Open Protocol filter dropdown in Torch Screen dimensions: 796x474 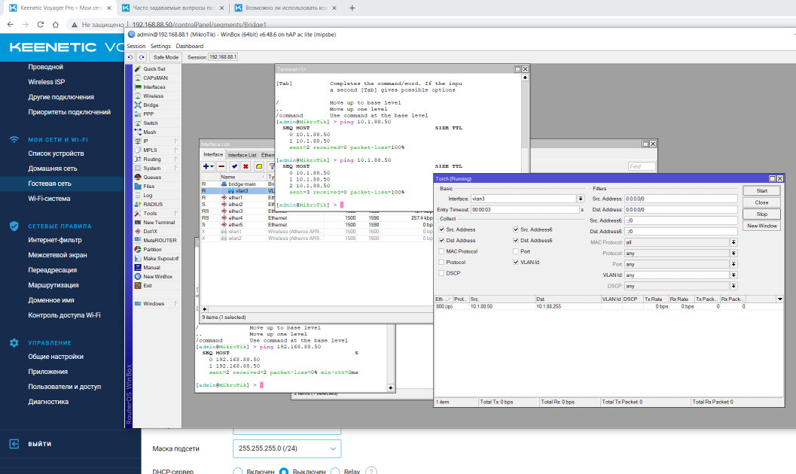733,254
